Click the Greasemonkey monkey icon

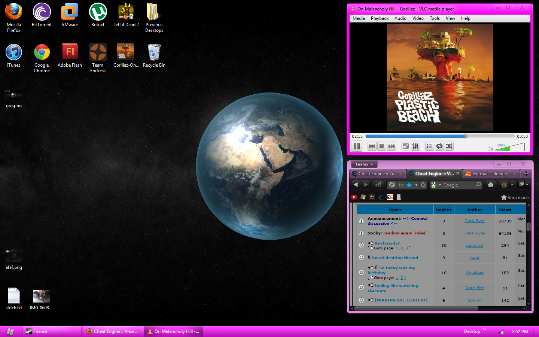504,185
